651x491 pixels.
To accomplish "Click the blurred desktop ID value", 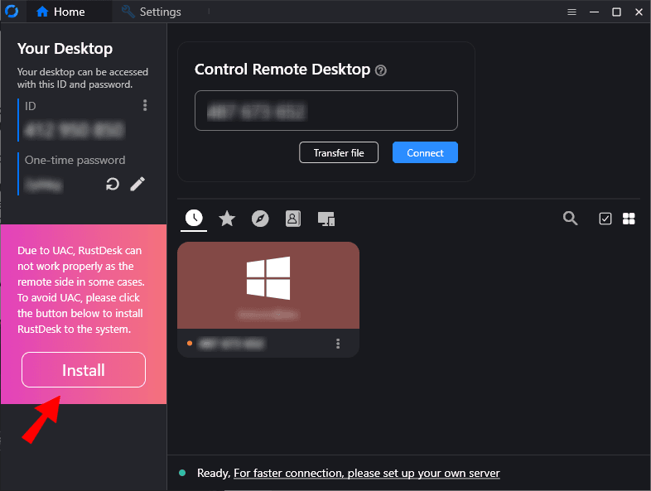I will [x=74, y=130].
